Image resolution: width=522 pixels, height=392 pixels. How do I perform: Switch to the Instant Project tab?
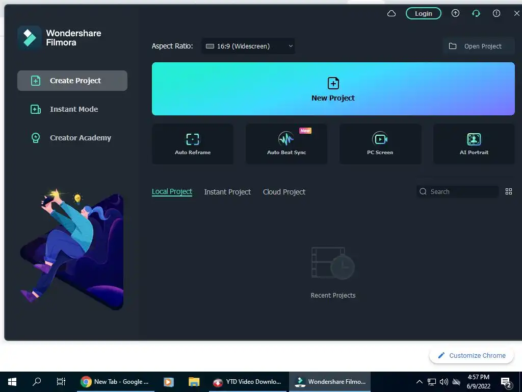pyautogui.click(x=227, y=192)
